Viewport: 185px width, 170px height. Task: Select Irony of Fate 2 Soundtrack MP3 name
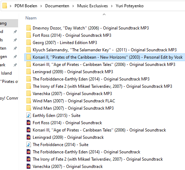102,86
